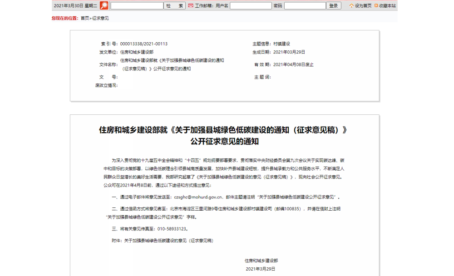Click the bookmark-this-site orange icon
Image resolution: width=454 pixels, height=276 pixels.
(x=376, y=6)
